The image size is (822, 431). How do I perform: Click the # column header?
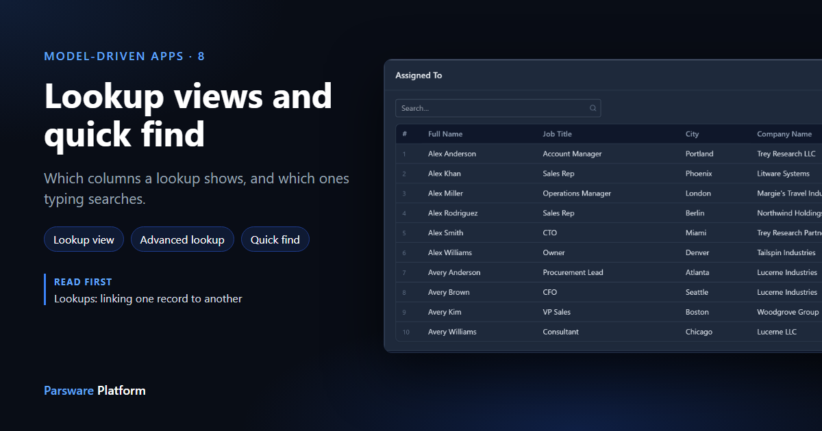coord(405,134)
